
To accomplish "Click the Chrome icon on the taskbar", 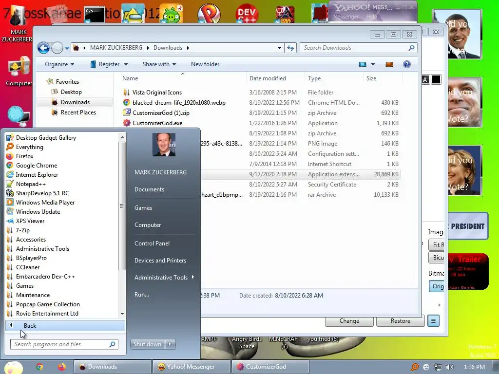I will 39,367.
